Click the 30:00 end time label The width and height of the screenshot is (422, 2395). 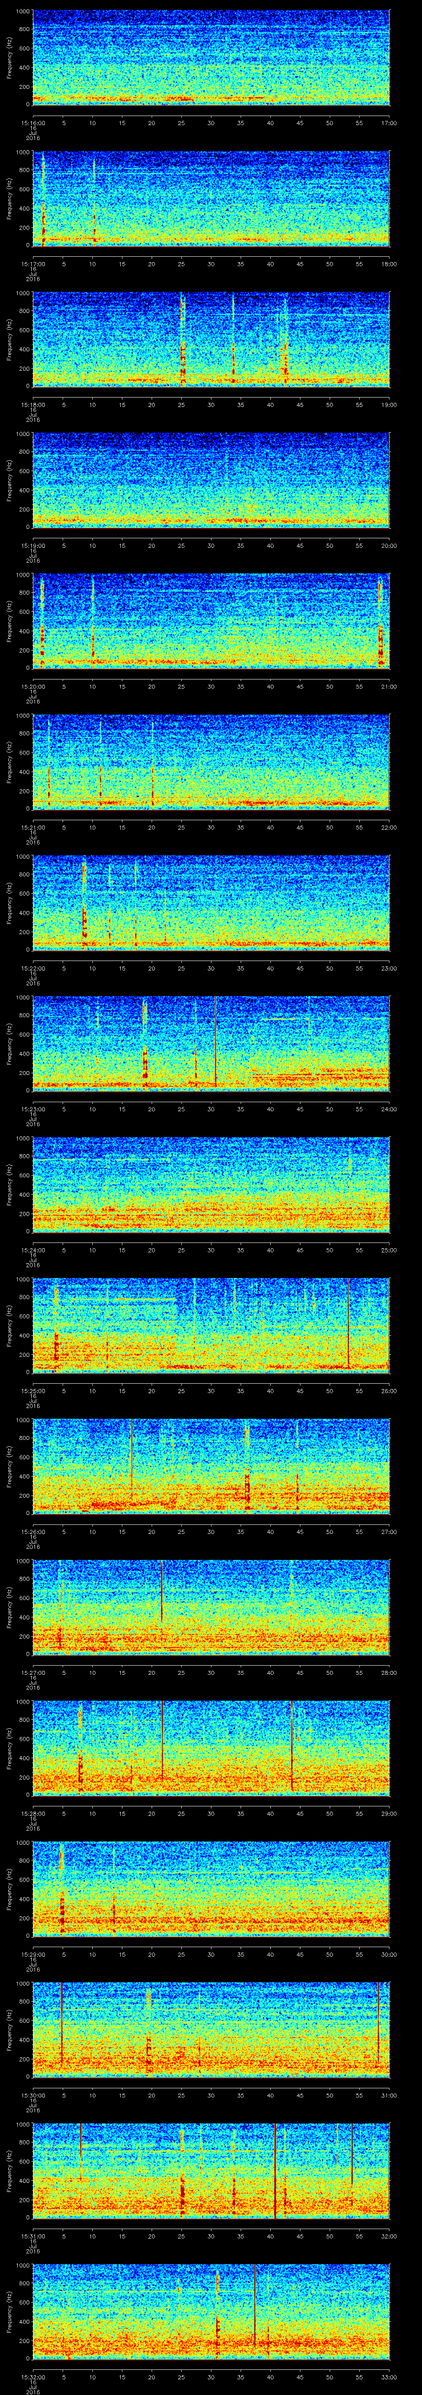389,1953
